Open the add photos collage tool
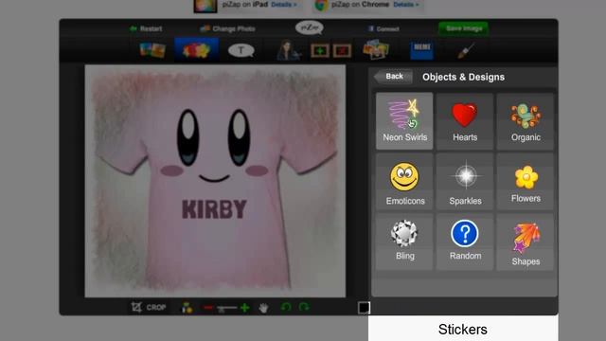The image size is (606, 341). coord(376,49)
